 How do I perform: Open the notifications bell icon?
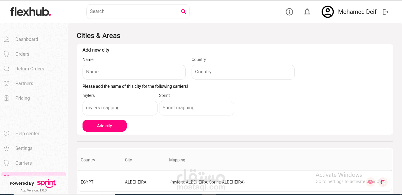[x=307, y=12]
